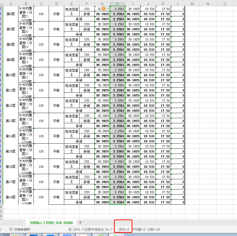Go to the next sheet with the right arrow
Viewport: 237px width, 236px height.
pos(13,223)
